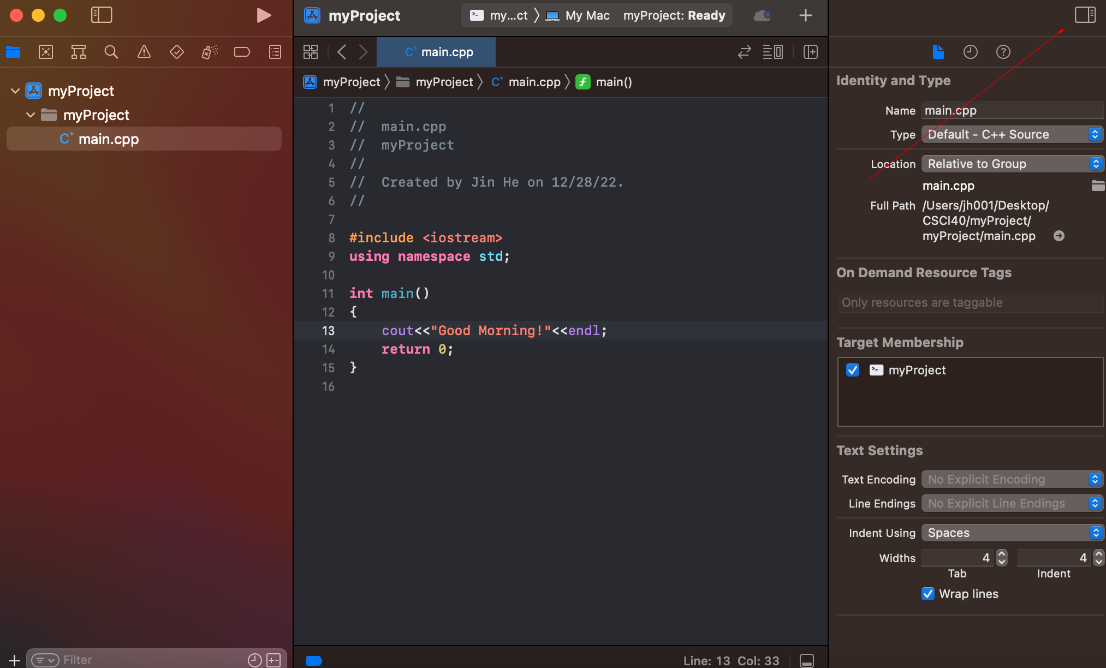The image size is (1106, 668).
Task: Open the Indent Using Spaces dropdown
Action: point(1012,533)
